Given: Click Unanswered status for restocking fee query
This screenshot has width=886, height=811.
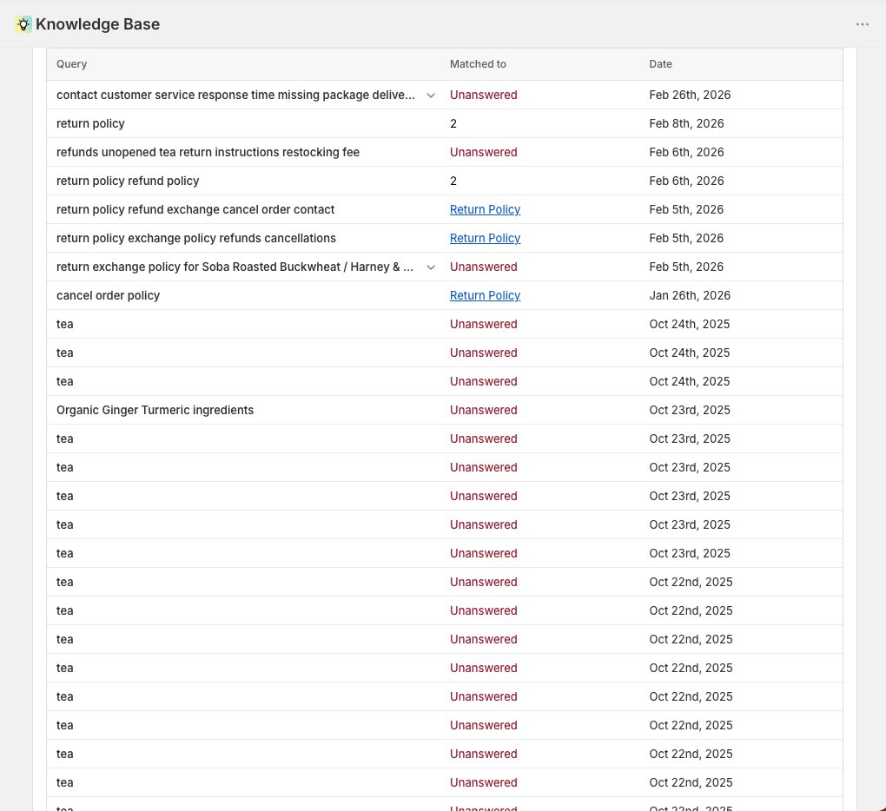Looking at the screenshot, I should [x=483, y=153].
